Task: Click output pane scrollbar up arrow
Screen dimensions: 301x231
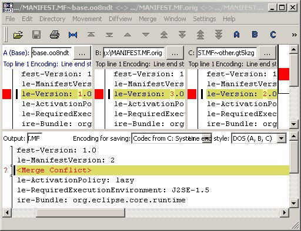Action: click(x=293, y=136)
